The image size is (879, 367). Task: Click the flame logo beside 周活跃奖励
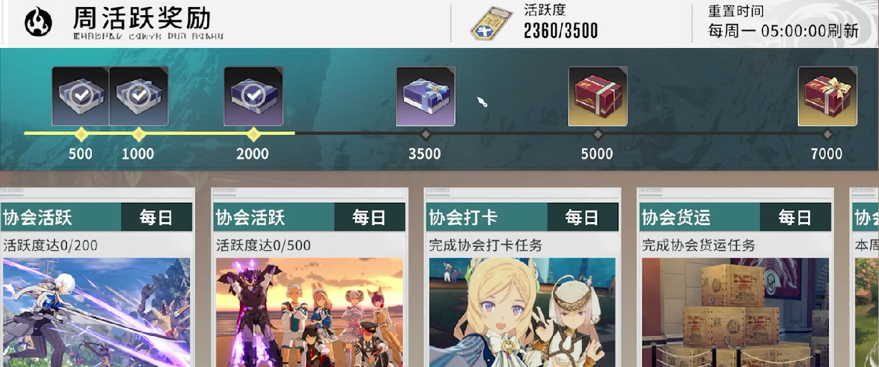[38, 22]
